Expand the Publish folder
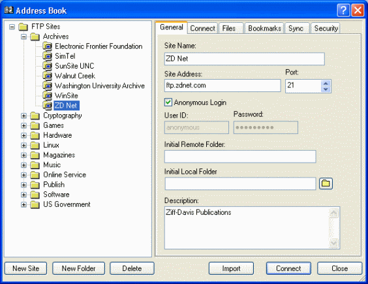 pyautogui.click(x=23, y=185)
